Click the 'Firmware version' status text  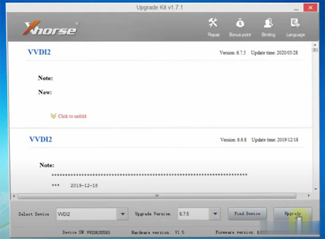click(238, 232)
